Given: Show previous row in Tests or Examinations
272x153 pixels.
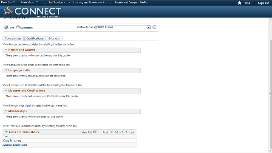Looking at the screenshot, I should [x=111, y=132].
